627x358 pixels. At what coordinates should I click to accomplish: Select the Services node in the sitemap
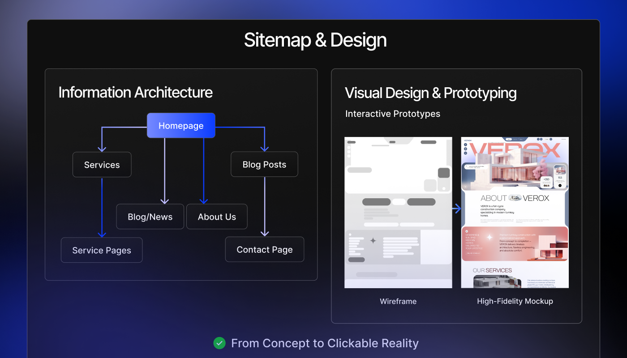(x=102, y=165)
